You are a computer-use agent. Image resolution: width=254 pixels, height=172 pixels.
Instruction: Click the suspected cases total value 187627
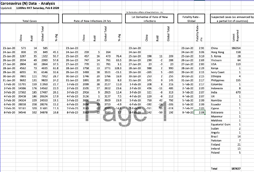coord(236,168)
